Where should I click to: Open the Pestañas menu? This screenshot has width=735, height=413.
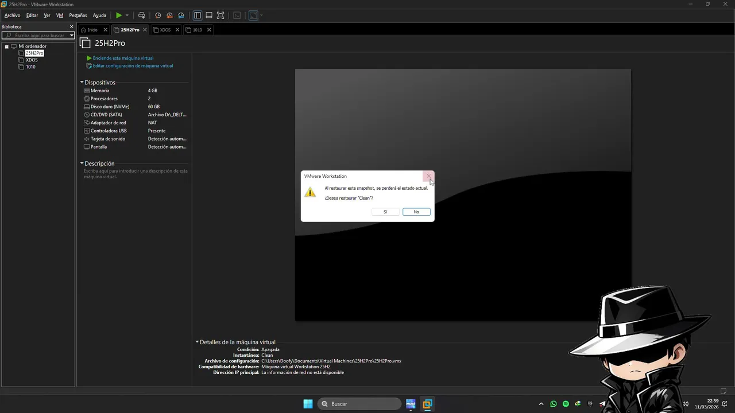point(78,15)
